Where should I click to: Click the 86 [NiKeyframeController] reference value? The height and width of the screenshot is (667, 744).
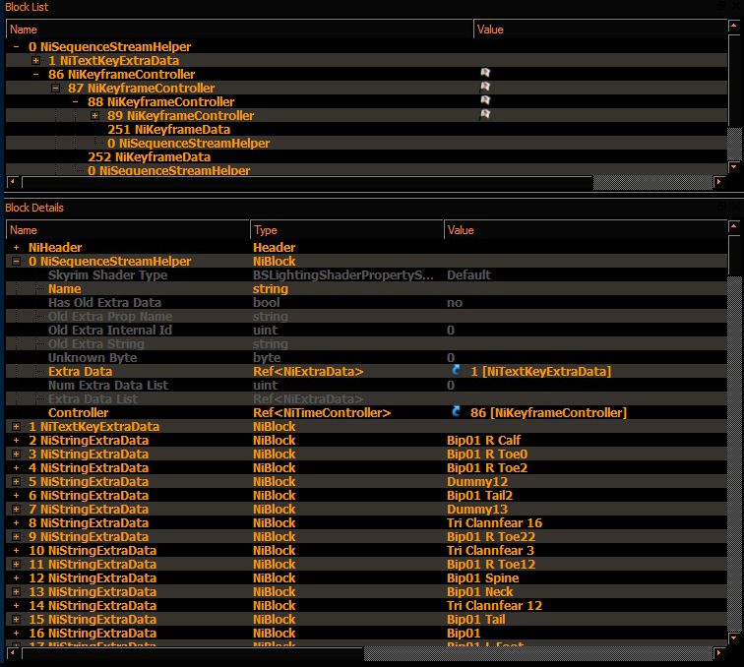tap(548, 413)
